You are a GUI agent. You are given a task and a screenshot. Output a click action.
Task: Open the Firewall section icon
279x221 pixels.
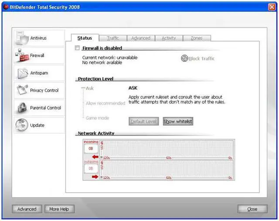pos(22,56)
